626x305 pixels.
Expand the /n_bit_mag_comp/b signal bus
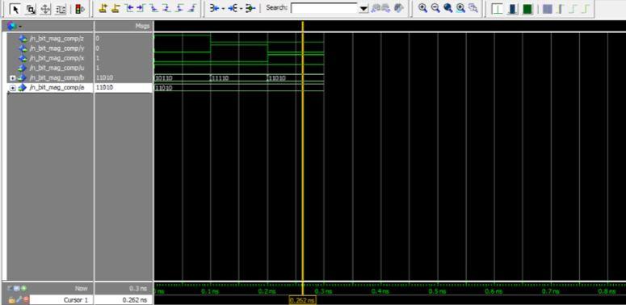pos(12,77)
